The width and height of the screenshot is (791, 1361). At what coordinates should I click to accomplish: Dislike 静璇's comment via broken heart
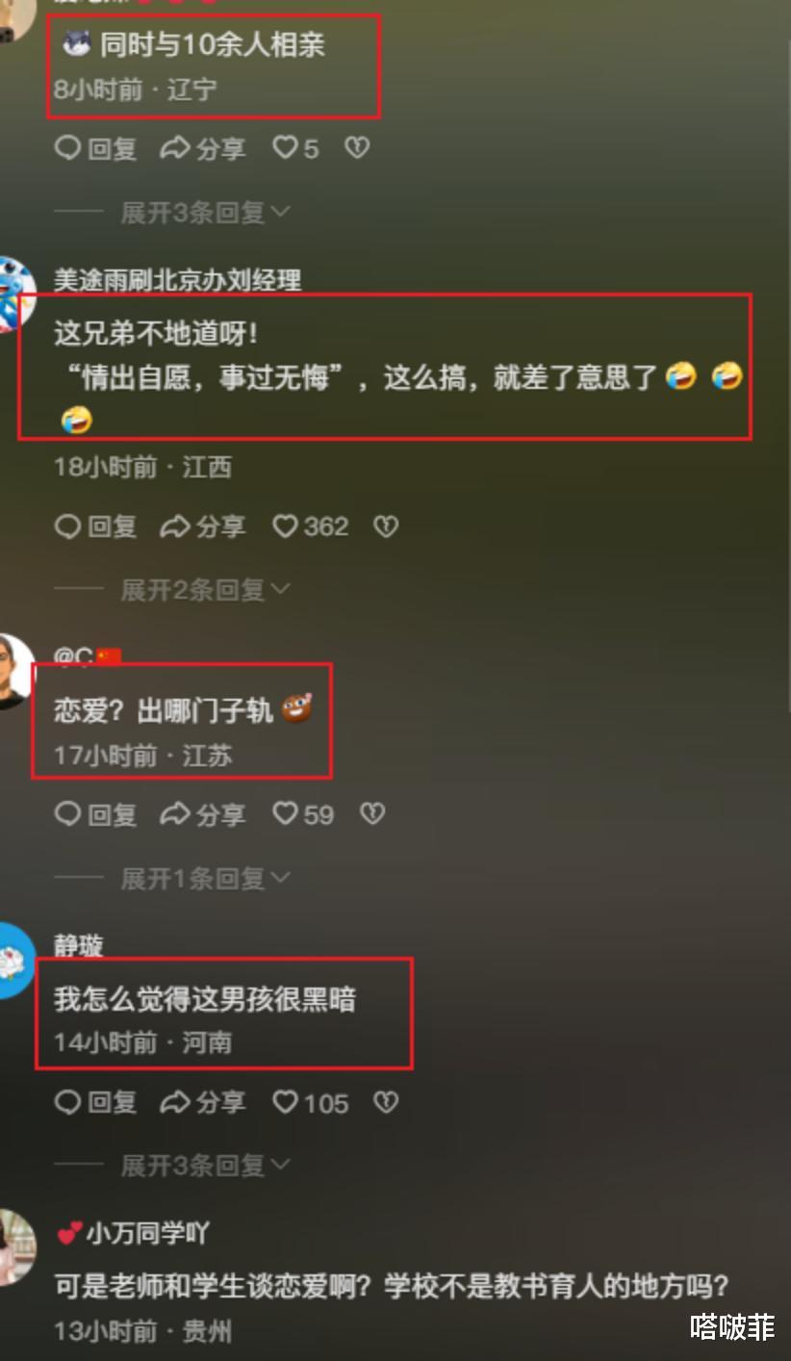pyautogui.click(x=386, y=1102)
